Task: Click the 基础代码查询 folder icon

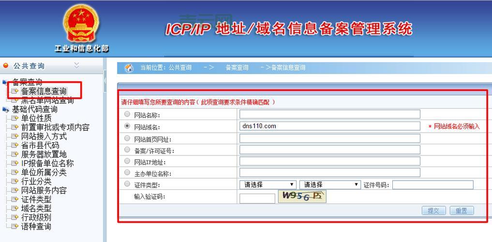Action: click(6, 109)
